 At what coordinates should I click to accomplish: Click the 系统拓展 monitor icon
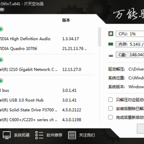click(7, 135)
